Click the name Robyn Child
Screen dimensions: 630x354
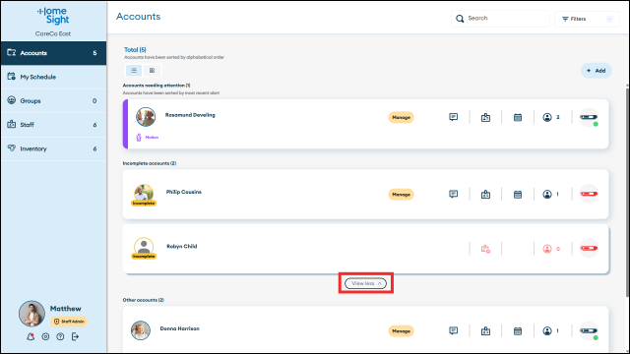click(181, 247)
